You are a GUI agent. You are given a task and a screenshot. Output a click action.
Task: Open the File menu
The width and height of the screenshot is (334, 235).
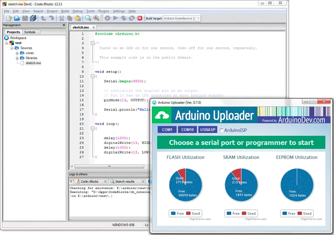tap(7, 11)
